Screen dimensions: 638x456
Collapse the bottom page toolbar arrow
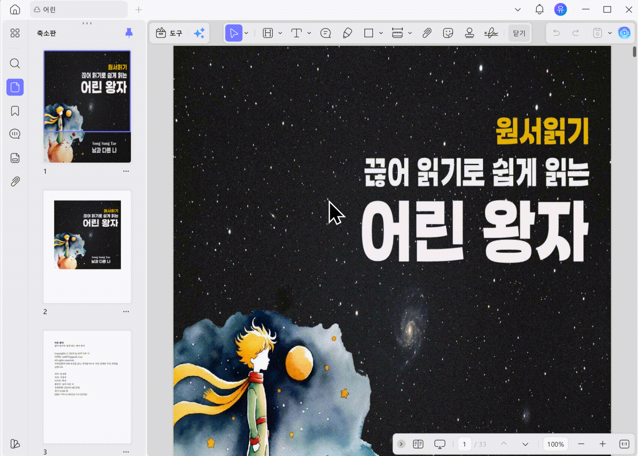[401, 444]
